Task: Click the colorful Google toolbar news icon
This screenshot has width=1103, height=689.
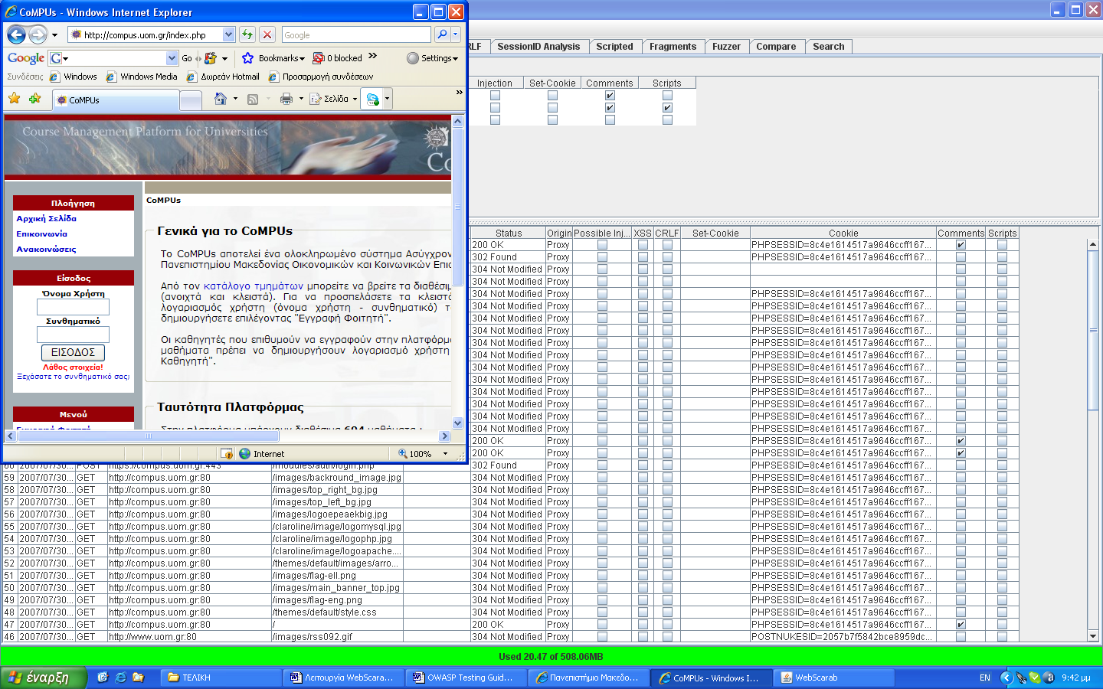Action: pyautogui.click(x=211, y=58)
